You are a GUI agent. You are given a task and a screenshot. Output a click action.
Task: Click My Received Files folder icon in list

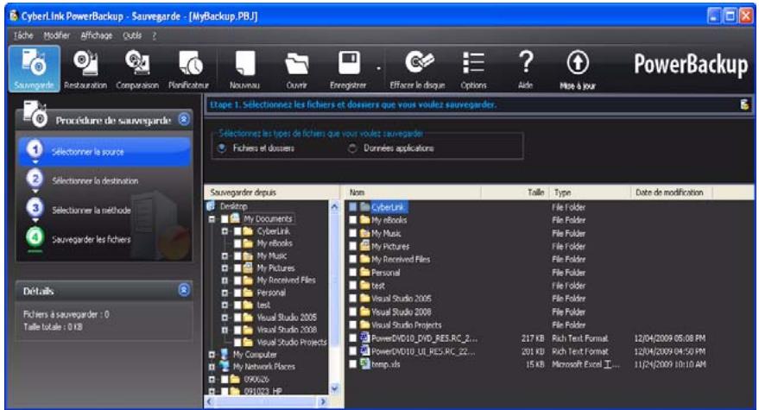365,260
